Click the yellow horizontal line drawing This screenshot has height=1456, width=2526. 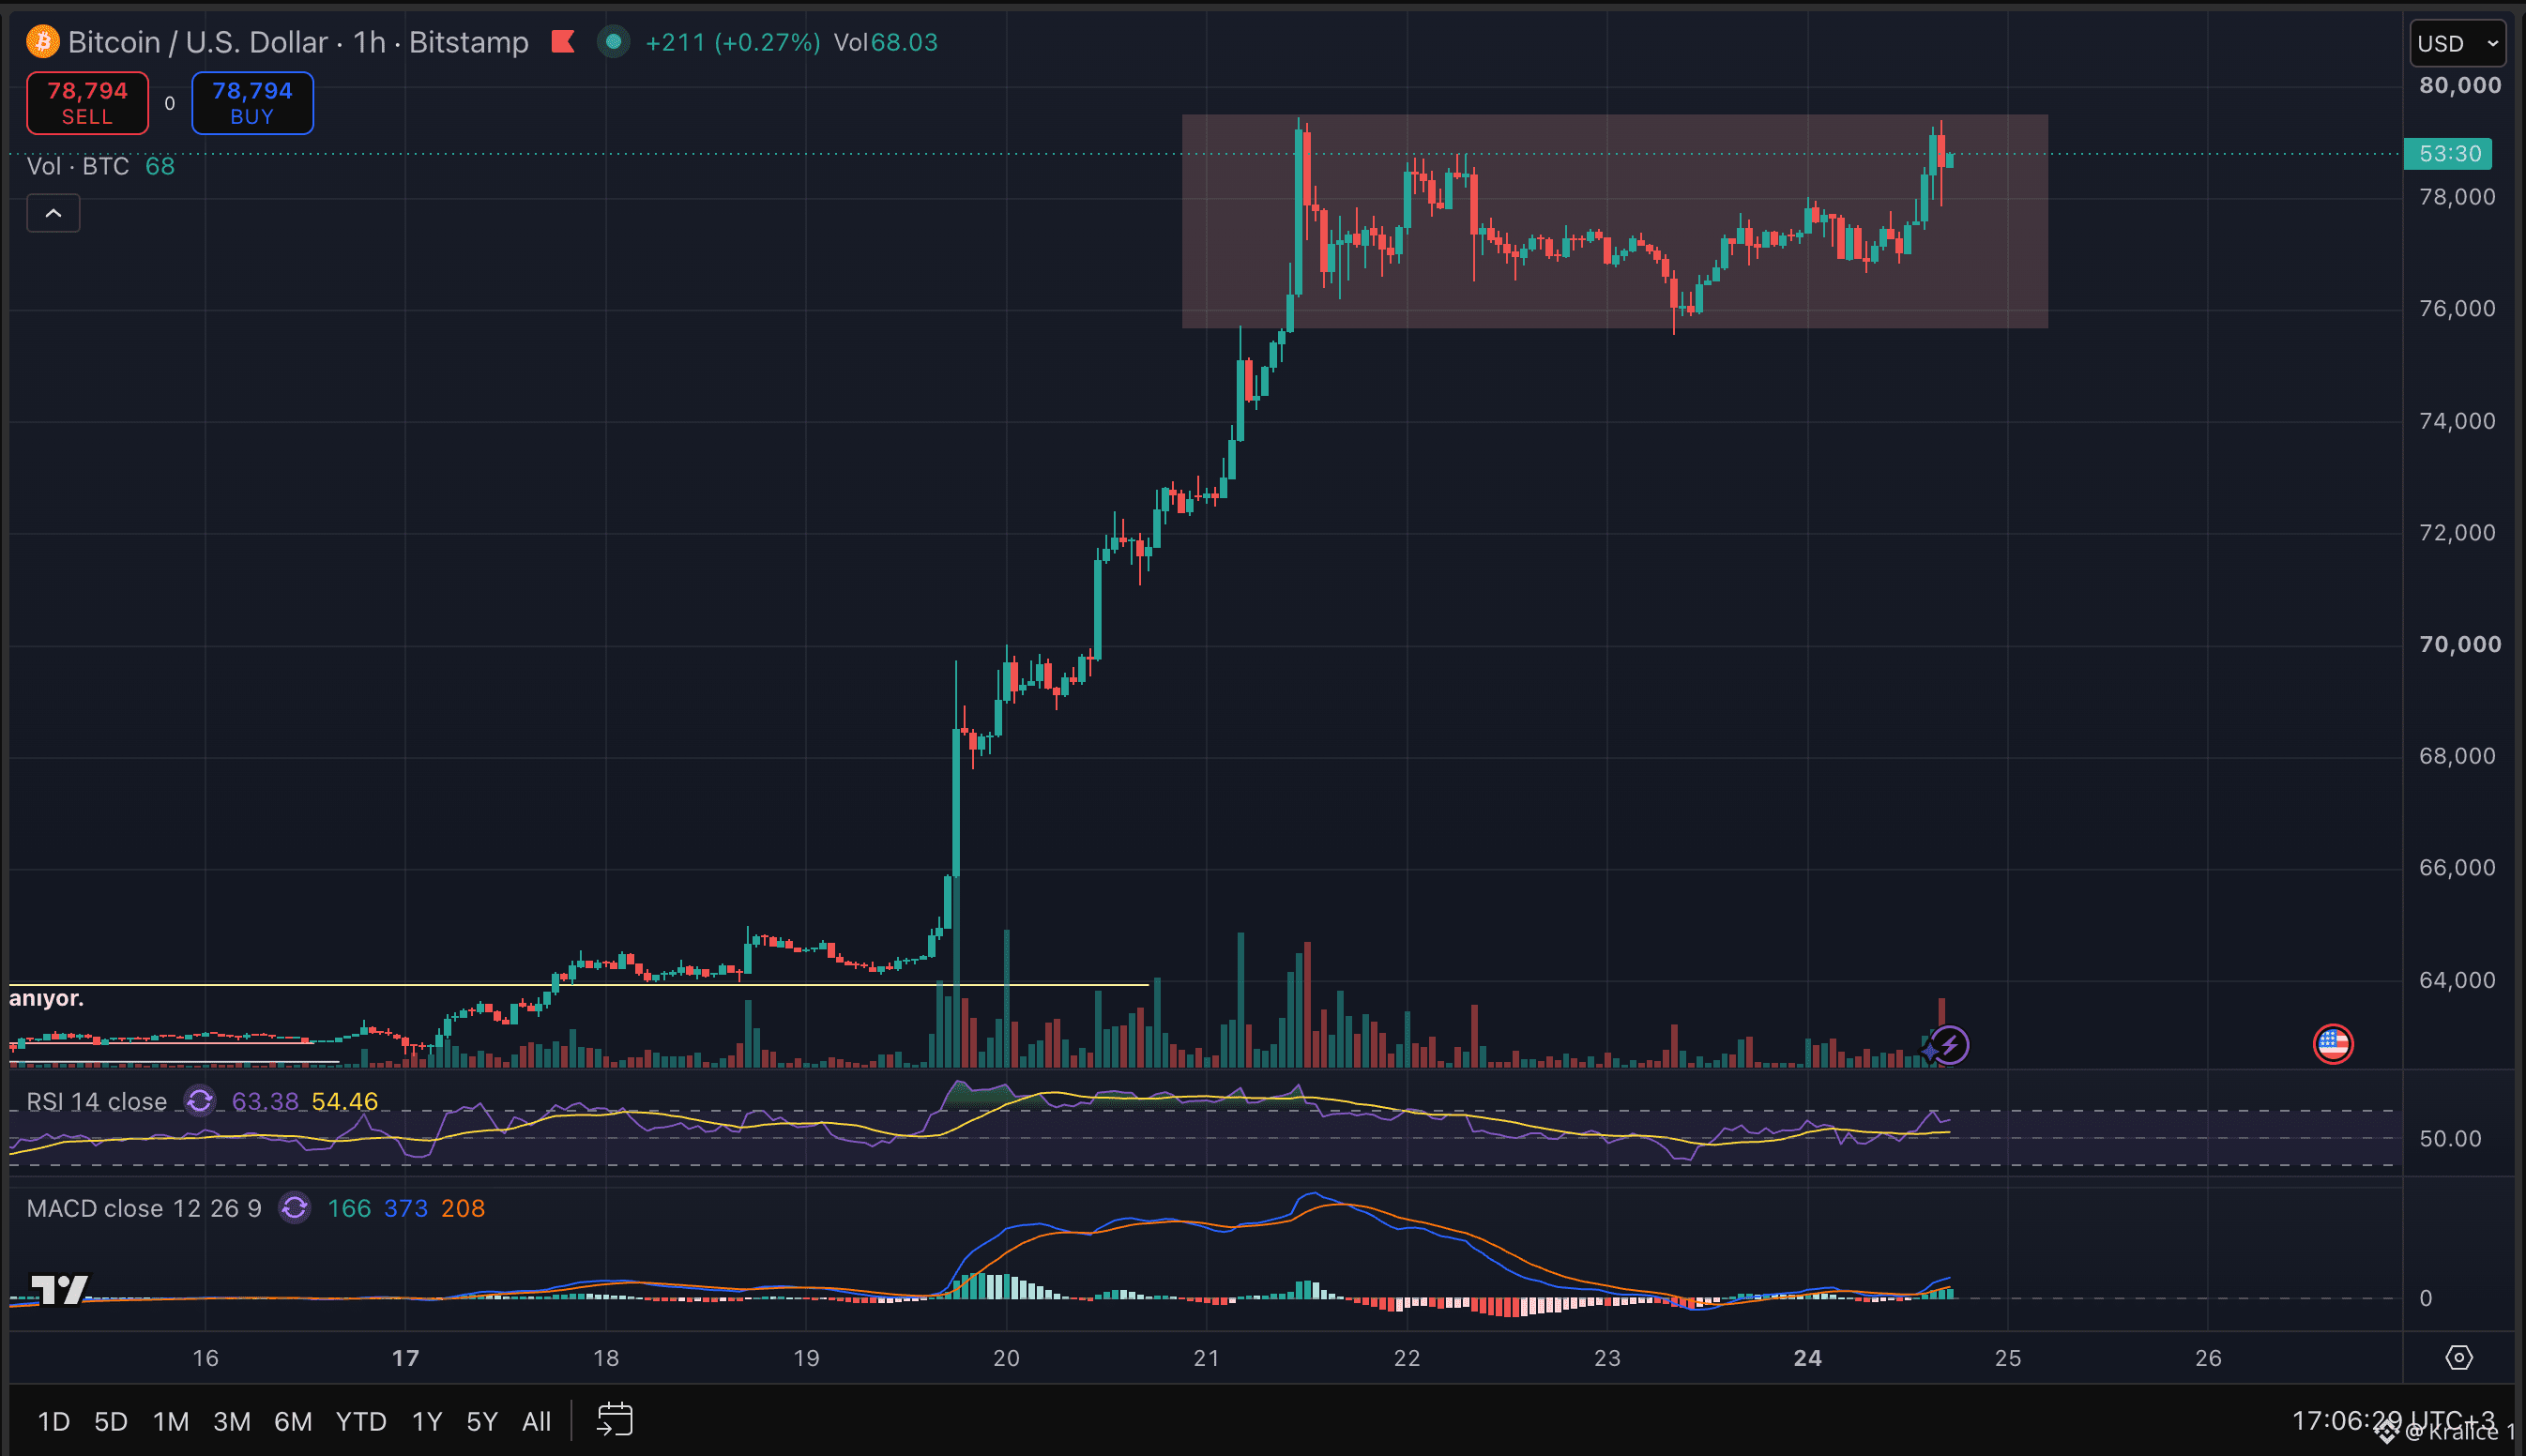(x=578, y=985)
